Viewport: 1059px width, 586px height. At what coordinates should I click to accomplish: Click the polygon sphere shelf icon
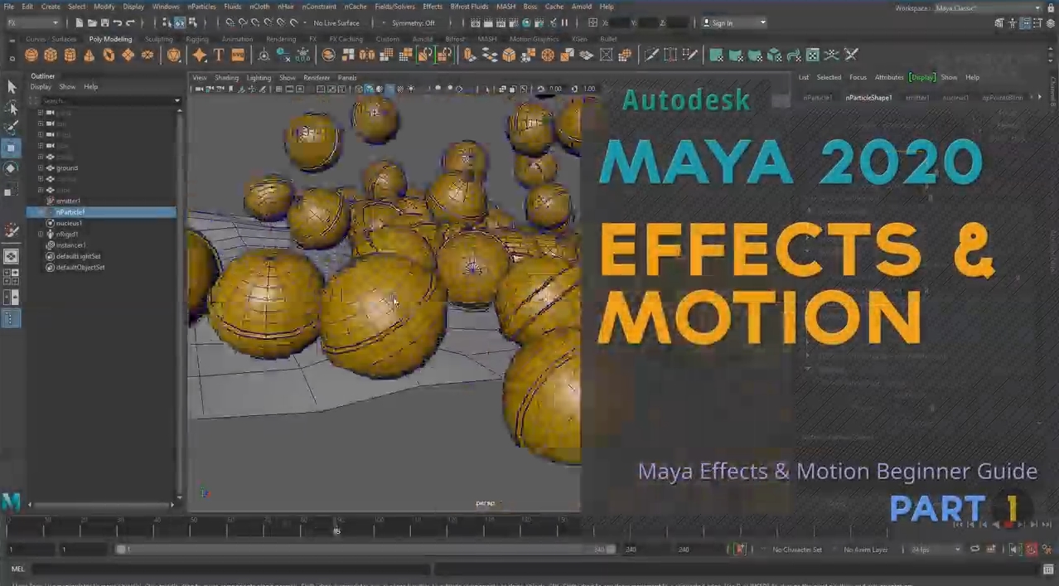click(x=31, y=56)
